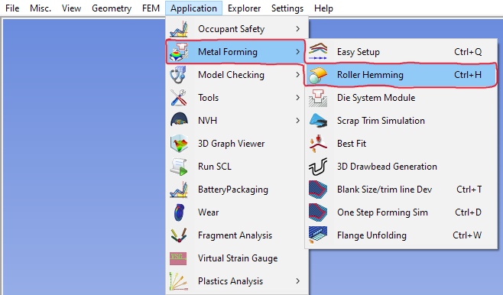
Task: Click the 3D Drawbead Generation icon
Action: point(318,167)
